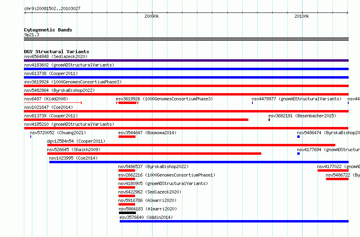Click the red nsv5486537 variant bar
This screenshot has height=237, width=360.
click(127, 170)
